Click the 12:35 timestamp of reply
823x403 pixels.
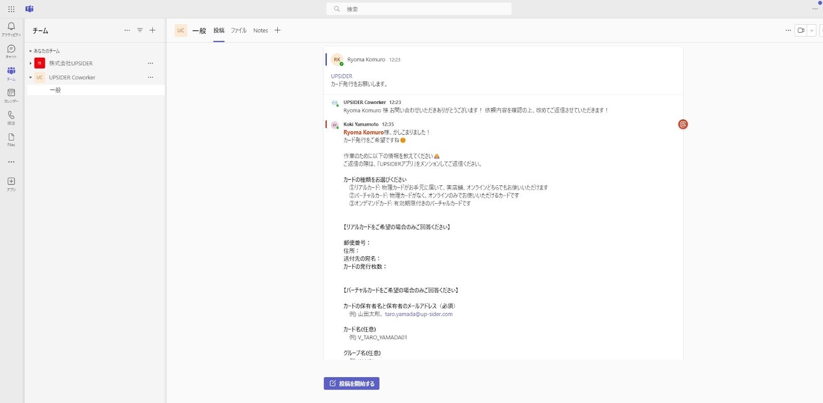[388, 124]
